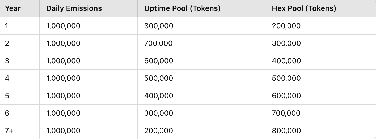
Task: Select the 300,000 Hex Pool cell
Action: click(286, 43)
